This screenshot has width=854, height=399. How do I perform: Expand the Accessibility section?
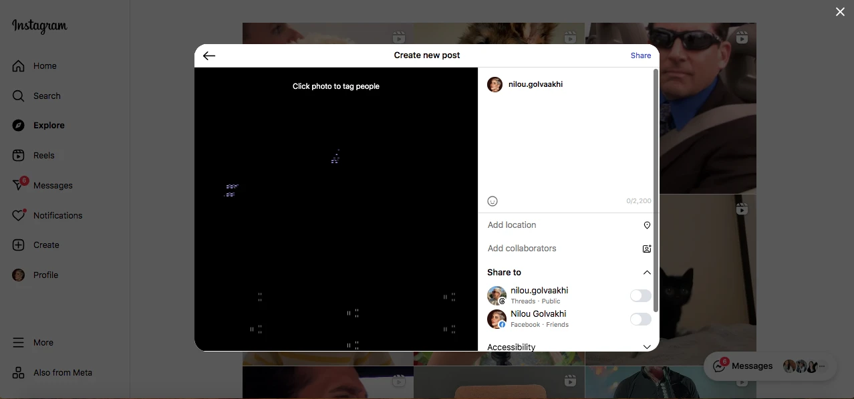pos(647,347)
